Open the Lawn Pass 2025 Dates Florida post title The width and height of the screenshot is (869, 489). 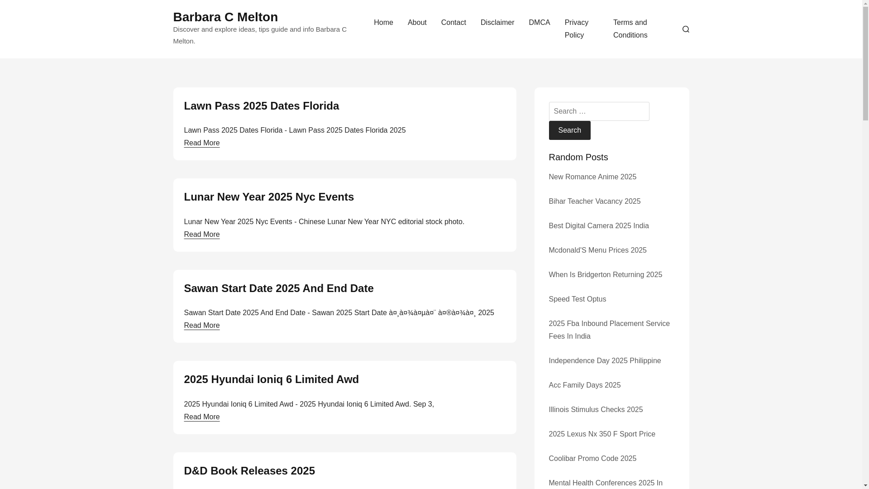261,106
